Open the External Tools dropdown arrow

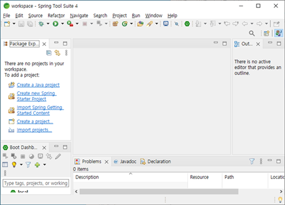77,24
